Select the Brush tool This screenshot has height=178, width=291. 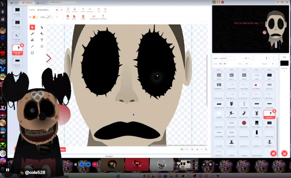coord(32,34)
